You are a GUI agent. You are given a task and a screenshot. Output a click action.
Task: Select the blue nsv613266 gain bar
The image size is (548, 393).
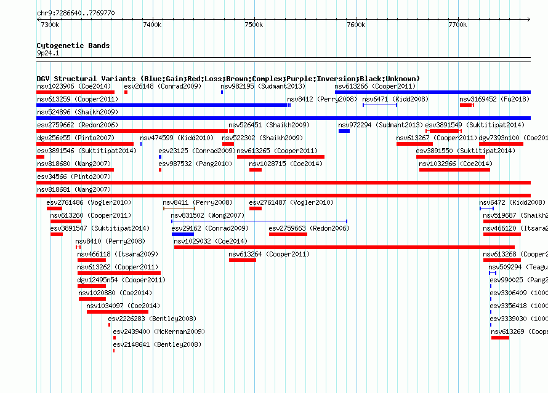click(x=433, y=92)
